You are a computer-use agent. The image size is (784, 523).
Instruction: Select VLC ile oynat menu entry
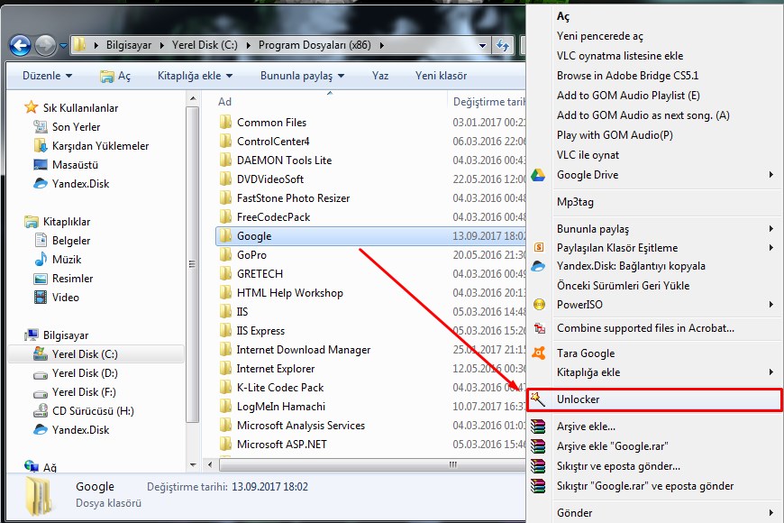(588, 155)
